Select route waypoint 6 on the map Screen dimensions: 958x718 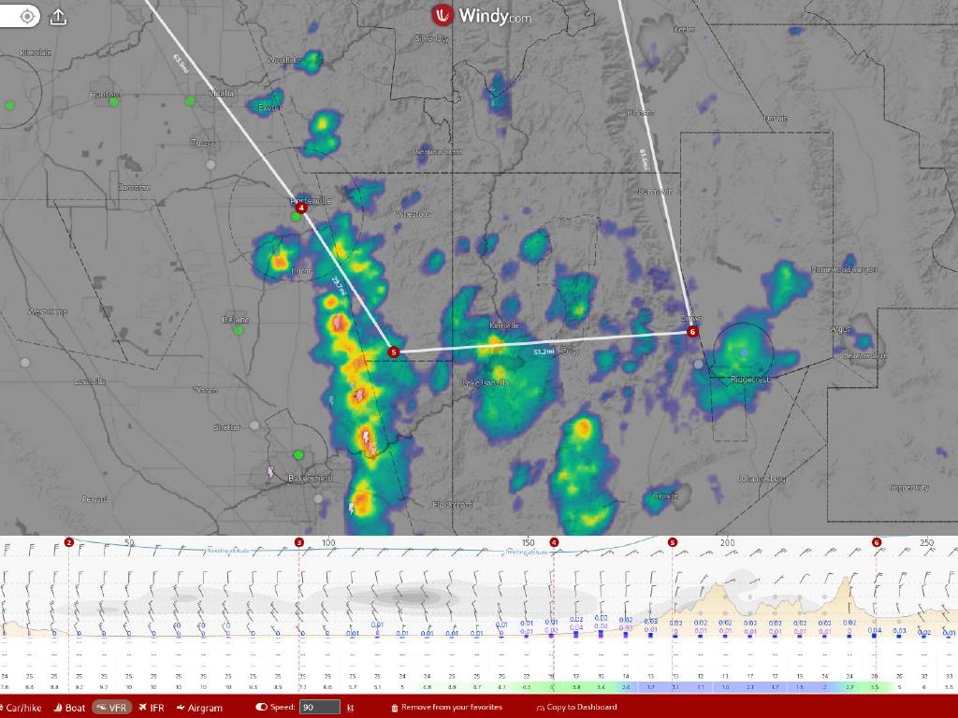click(x=691, y=332)
